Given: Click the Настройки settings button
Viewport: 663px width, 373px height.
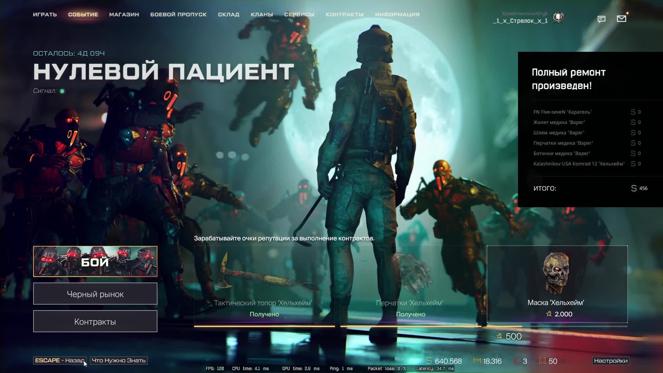Looking at the screenshot, I should click(x=611, y=361).
